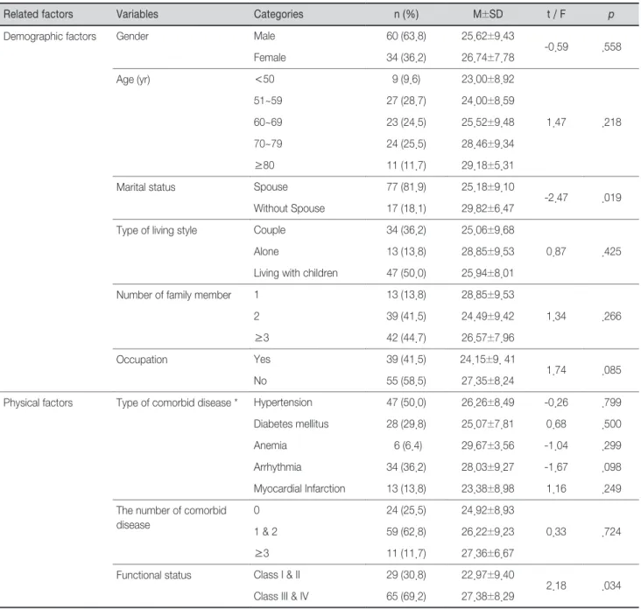Click the value '24.15±9. 41'
The height and width of the screenshot is (609, 641).
click(487, 360)
